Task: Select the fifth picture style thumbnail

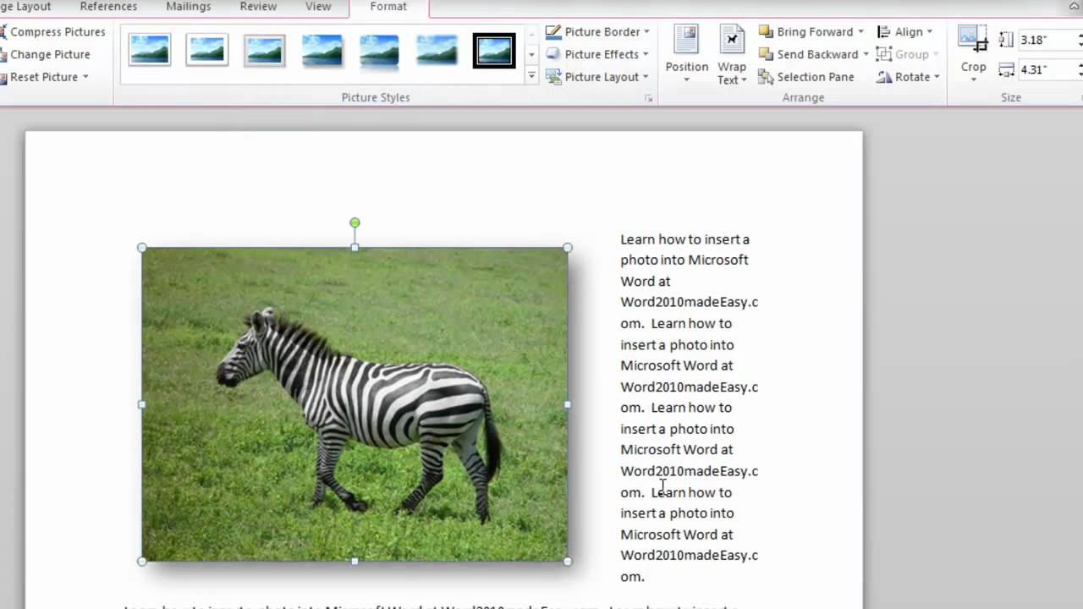Action: point(379,50)
